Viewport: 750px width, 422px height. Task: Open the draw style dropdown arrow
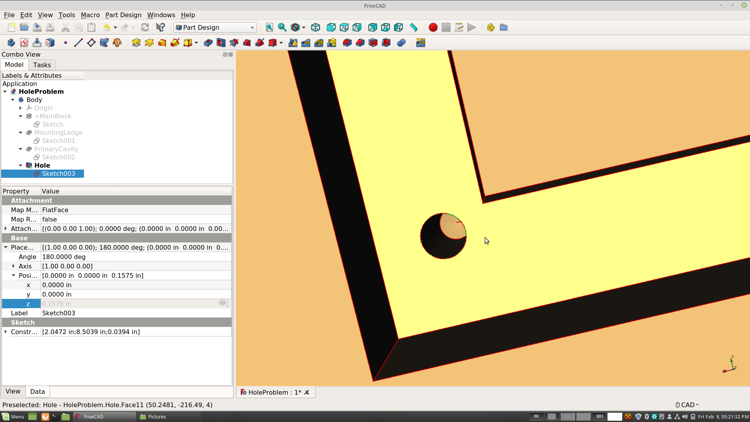[x=304, y=27]
